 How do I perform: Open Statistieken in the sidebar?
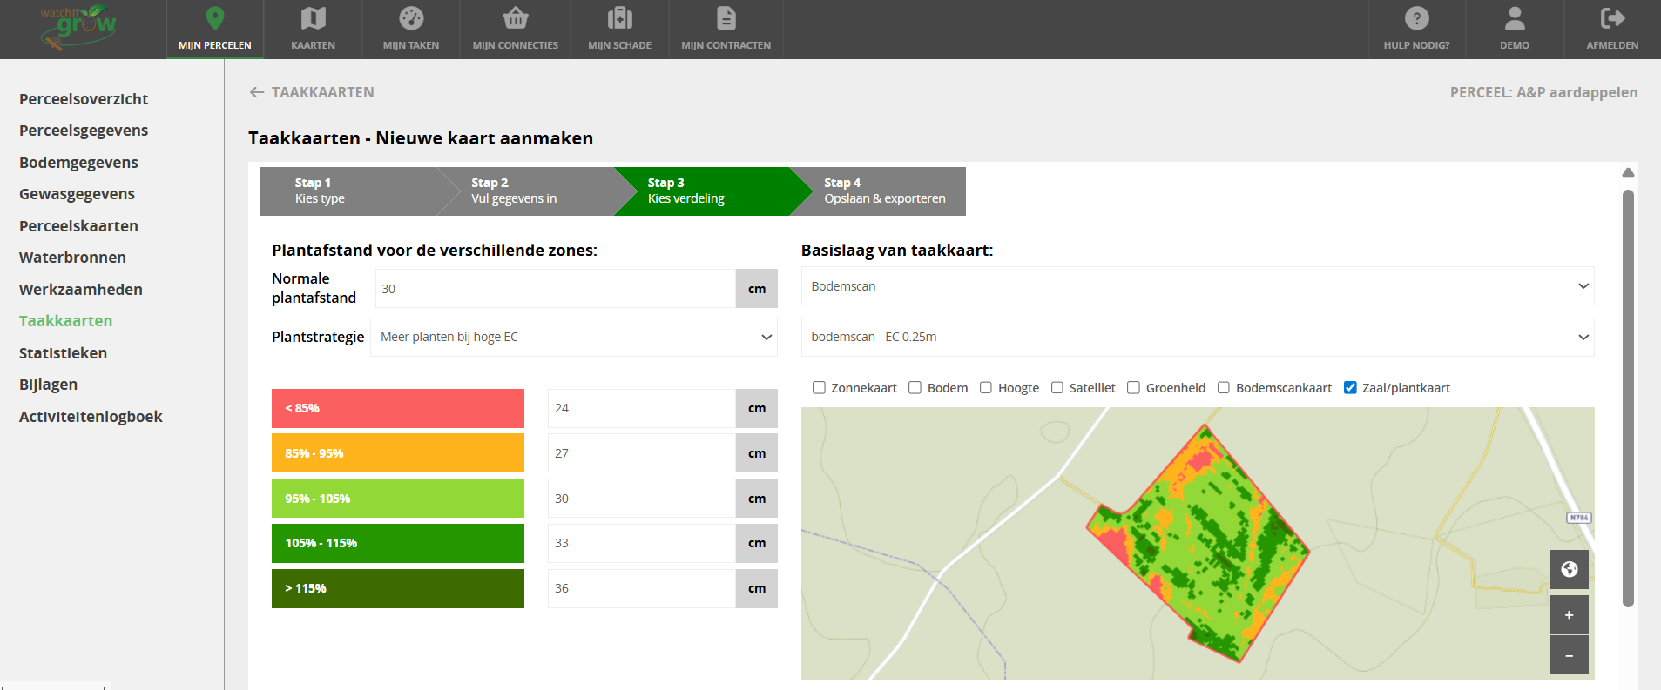pyautogui.click(x=63, y=353)
